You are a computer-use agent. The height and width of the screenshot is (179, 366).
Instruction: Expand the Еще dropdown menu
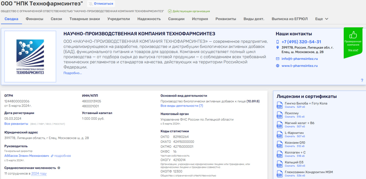pos(321,19)
